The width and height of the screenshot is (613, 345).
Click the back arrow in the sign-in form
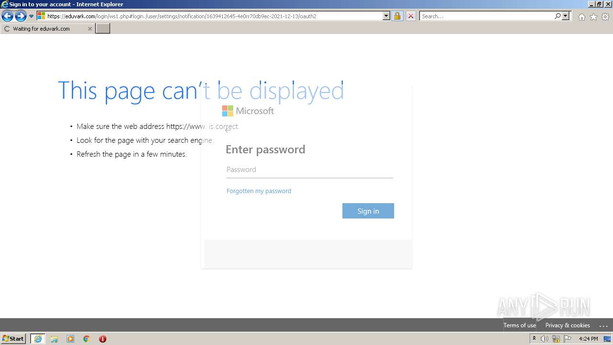point(228,130)
